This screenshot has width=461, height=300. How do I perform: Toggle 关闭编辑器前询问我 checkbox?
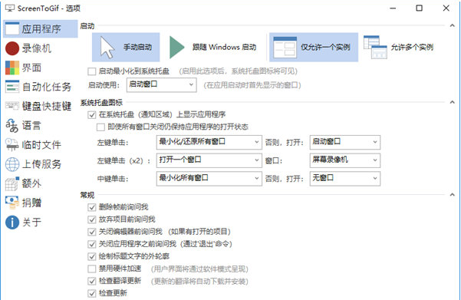92,232
